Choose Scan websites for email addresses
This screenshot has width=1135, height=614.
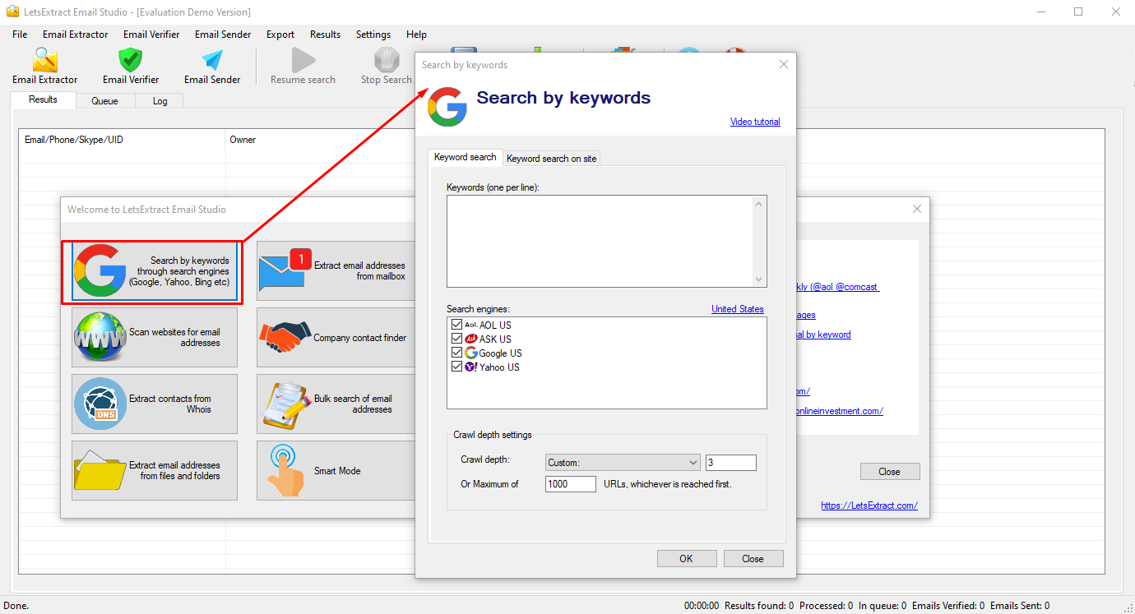155,338
